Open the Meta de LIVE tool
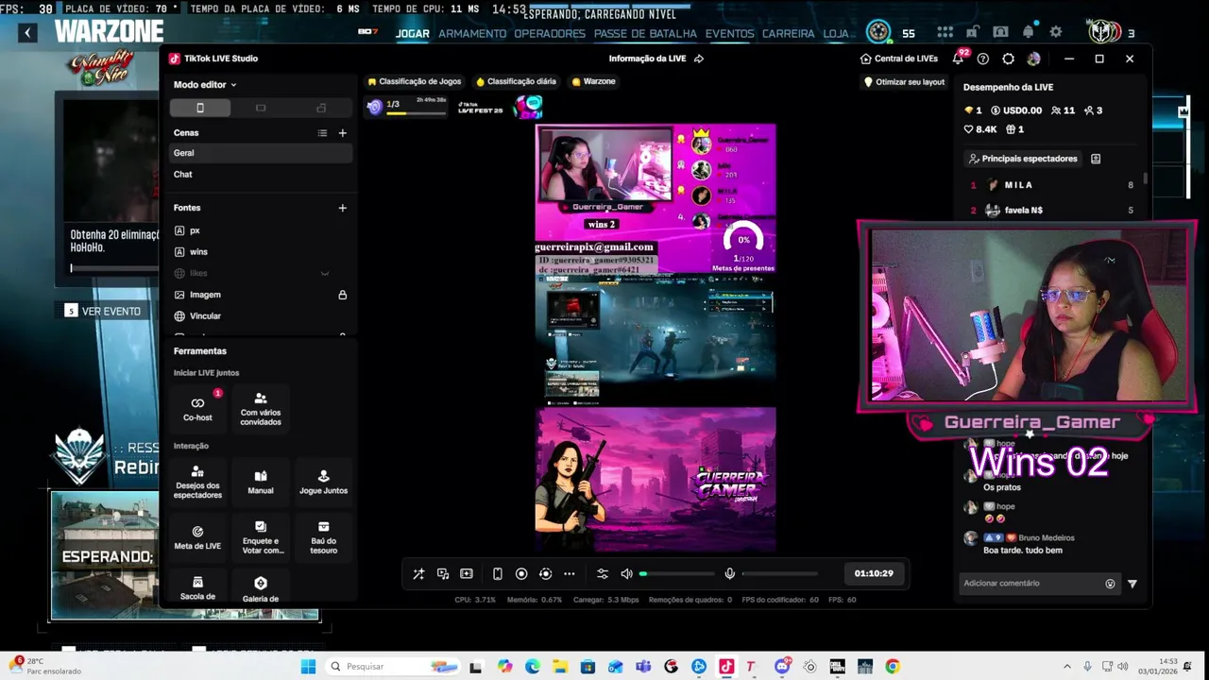 pyautogui.click(x=197, y=536)
